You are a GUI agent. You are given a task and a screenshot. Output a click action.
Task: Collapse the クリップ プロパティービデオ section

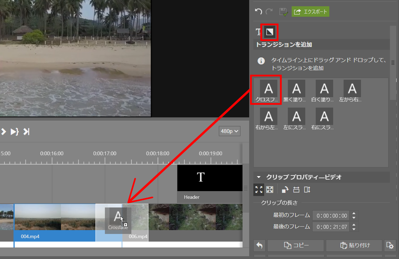pos(259,177)
